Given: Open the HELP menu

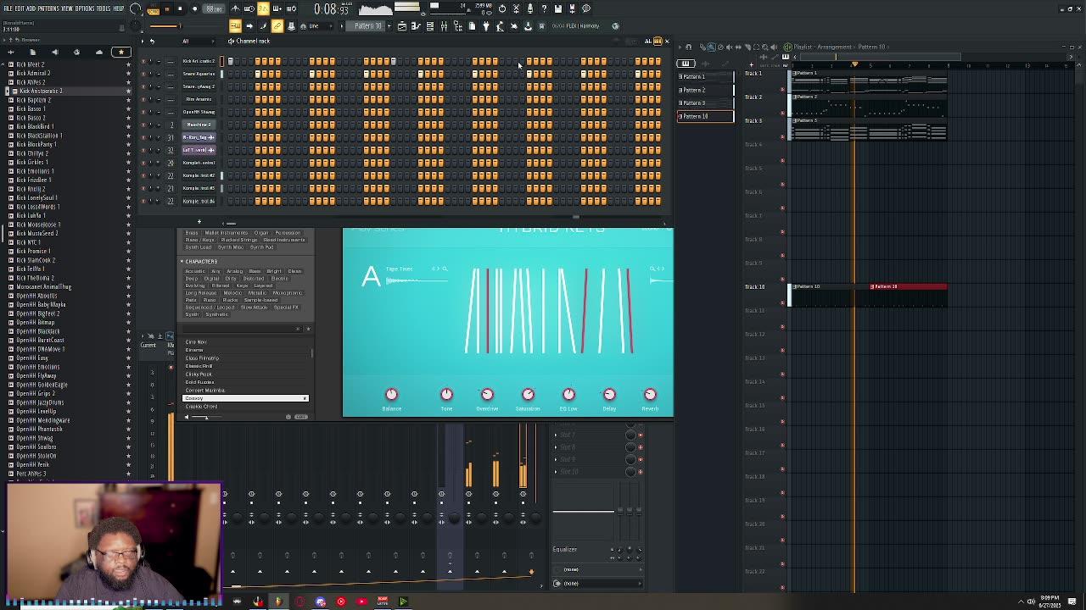Looking at the screenshot, I should click(119, 8).
